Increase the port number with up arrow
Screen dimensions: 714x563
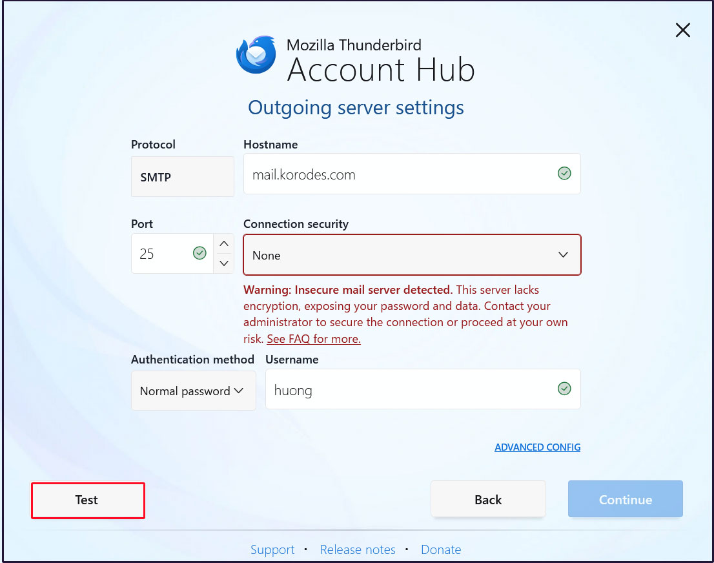223,243
